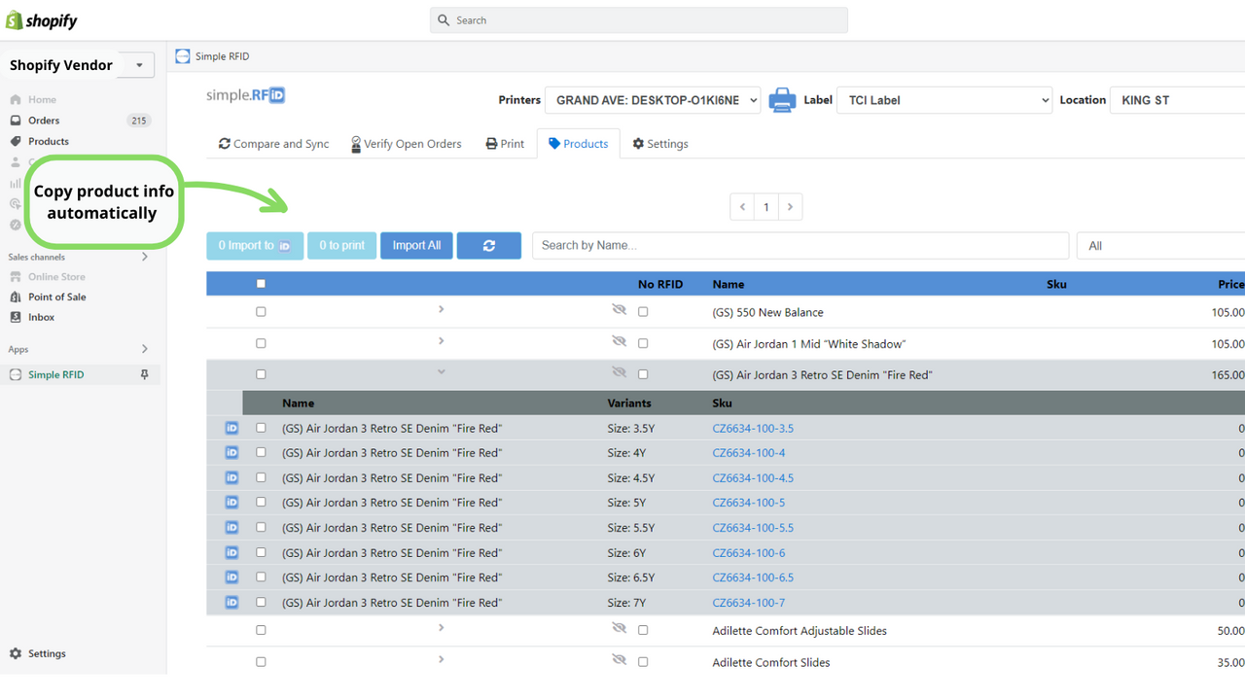This screenshot has height=700, width=1245.
Task: Check No RFID box for Adilette Comfort Slides
Action: click(x=643, y=662)
